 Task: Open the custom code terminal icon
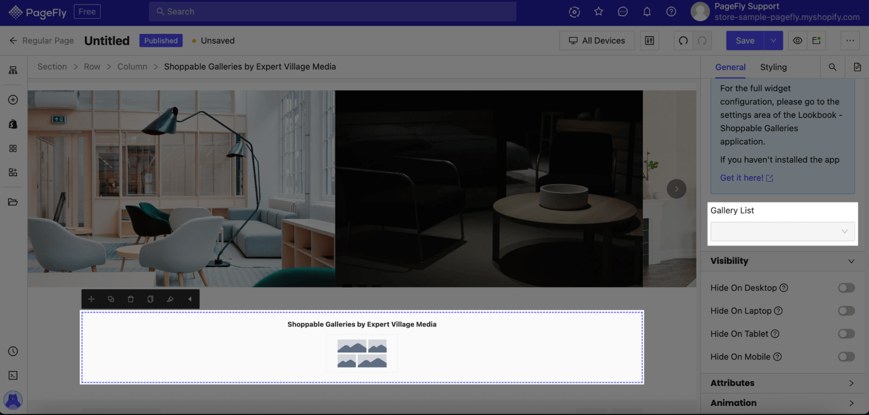click(13, 375)
